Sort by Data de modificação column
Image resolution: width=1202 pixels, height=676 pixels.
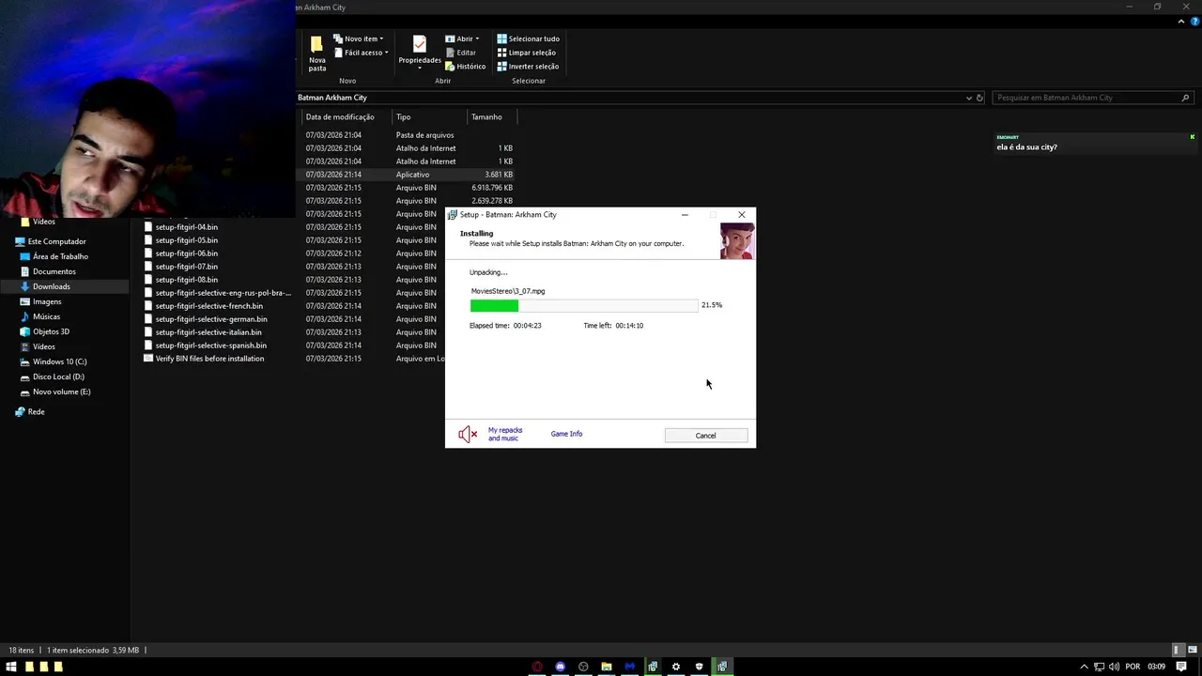pyautogui.click(x=340, y=117)
